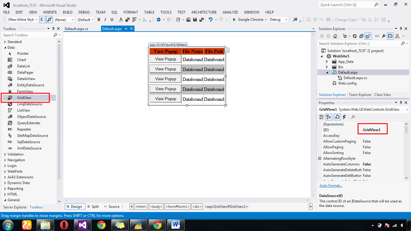Click the Home icon in Solution Explorer
Screen dimensions: 411x231
(x=335, y=36)
